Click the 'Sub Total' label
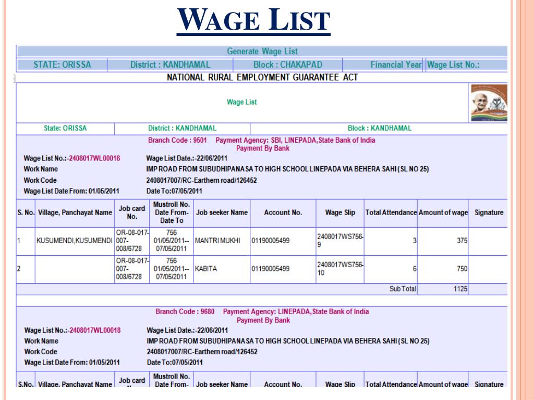Screen dimensions: 534x400 tap(403, 289)
